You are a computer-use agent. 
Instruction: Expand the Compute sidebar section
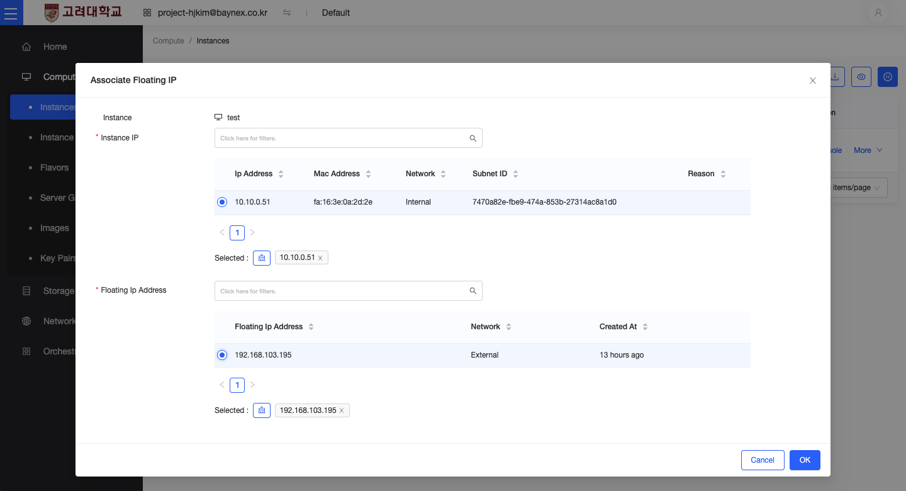coord(59,77)
